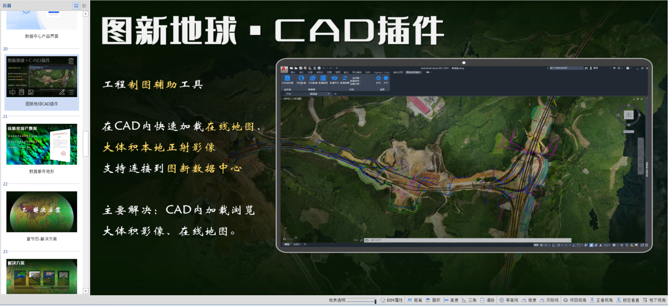The image size is (668, 306).
Task: Toggle 锁定垂直 lock
Action: click(628, 300)
